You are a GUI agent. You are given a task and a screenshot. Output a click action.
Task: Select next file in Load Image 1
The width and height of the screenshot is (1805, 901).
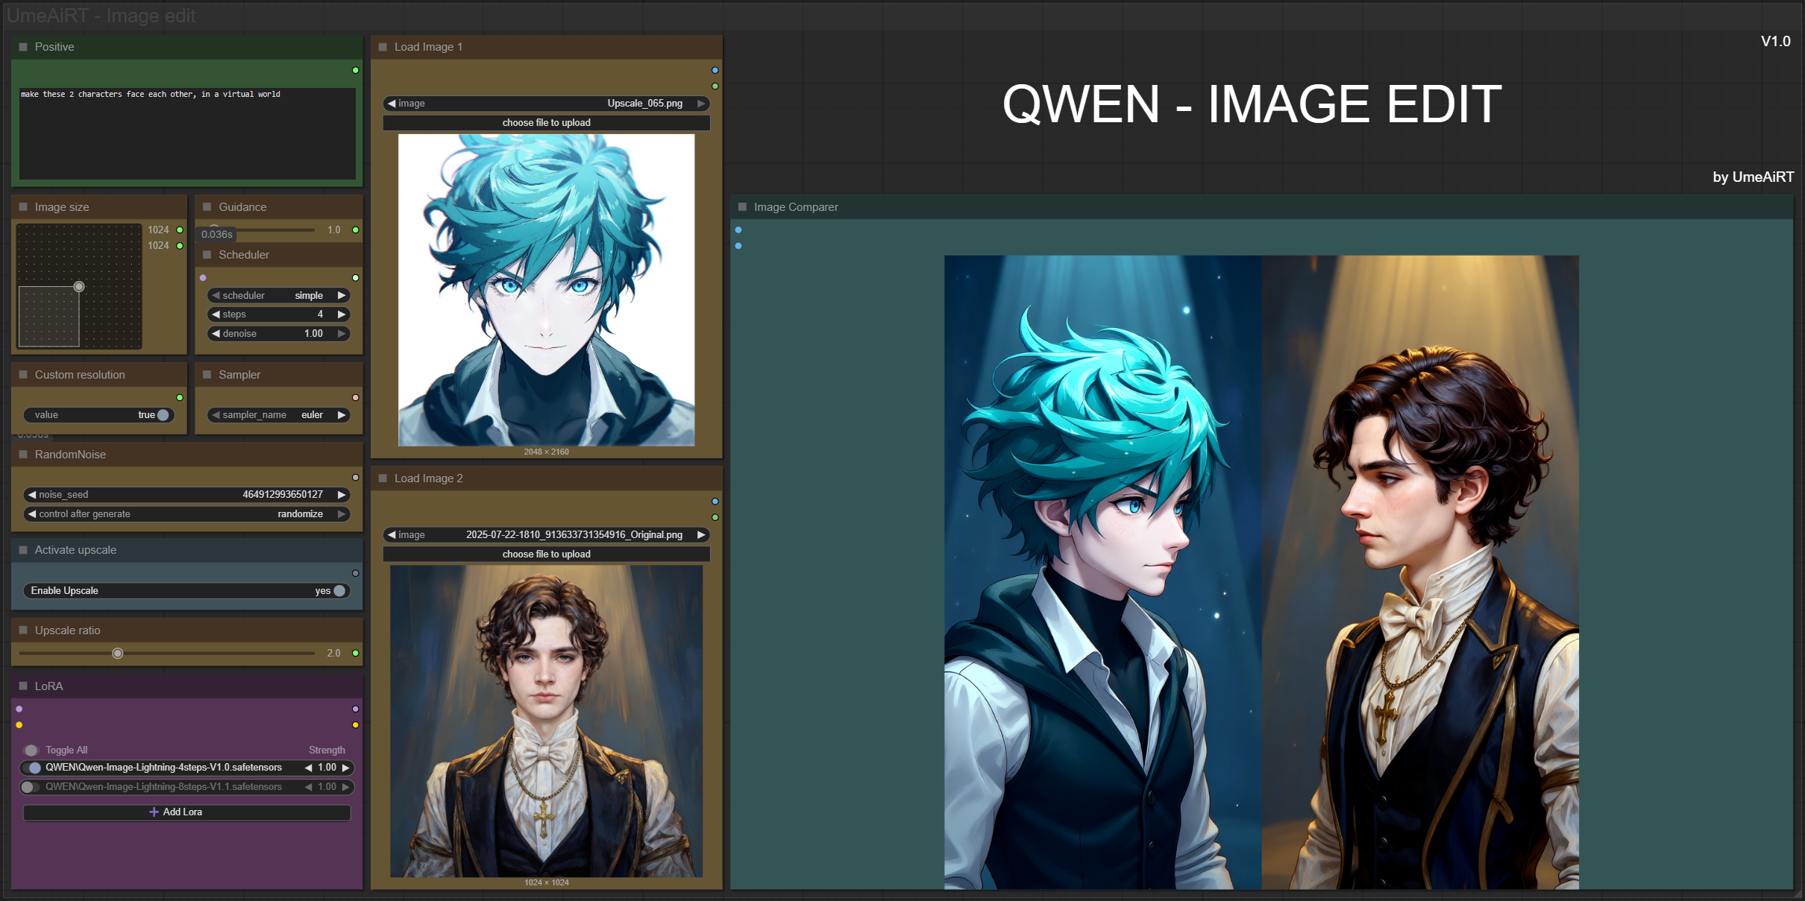coord(701,104)
